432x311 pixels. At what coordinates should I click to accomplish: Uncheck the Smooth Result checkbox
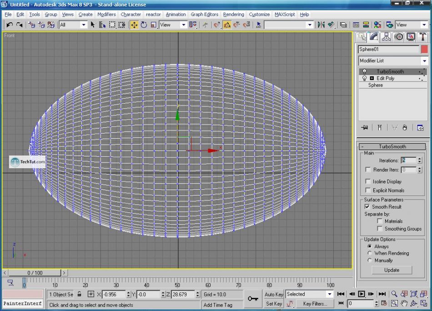(x=367, y=206)
